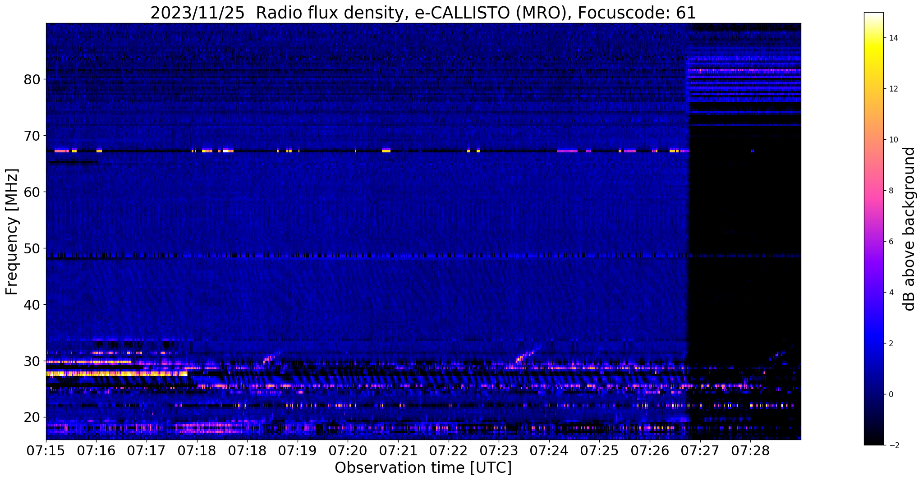Click the 70 tick on frequency axis
Screen dimensions: 923x481
click(x=32, y=136)
